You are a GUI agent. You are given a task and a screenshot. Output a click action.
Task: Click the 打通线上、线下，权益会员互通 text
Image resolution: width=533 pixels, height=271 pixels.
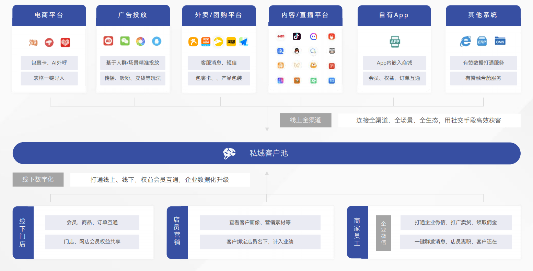pyautogui.click(x=135, y=180)
